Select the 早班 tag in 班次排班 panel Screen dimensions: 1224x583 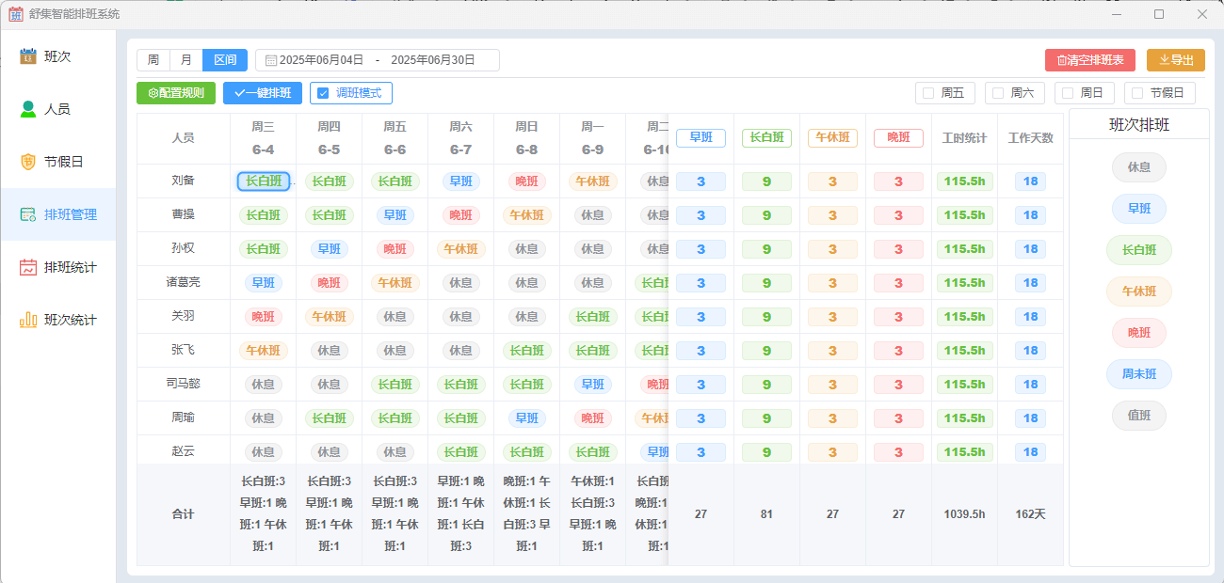pyautogui.click(x=1138, y=209)
